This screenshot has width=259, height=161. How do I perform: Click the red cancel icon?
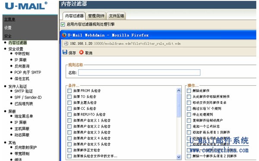click(81, 52)
